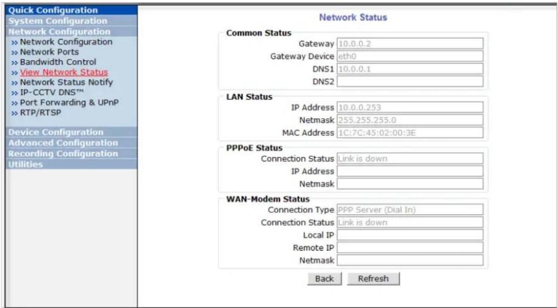Click the PPPoE Status group heading

pyautogui.click(x=254, y=148)
